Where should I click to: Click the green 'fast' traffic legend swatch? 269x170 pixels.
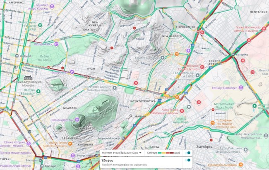tap(160, 153)
